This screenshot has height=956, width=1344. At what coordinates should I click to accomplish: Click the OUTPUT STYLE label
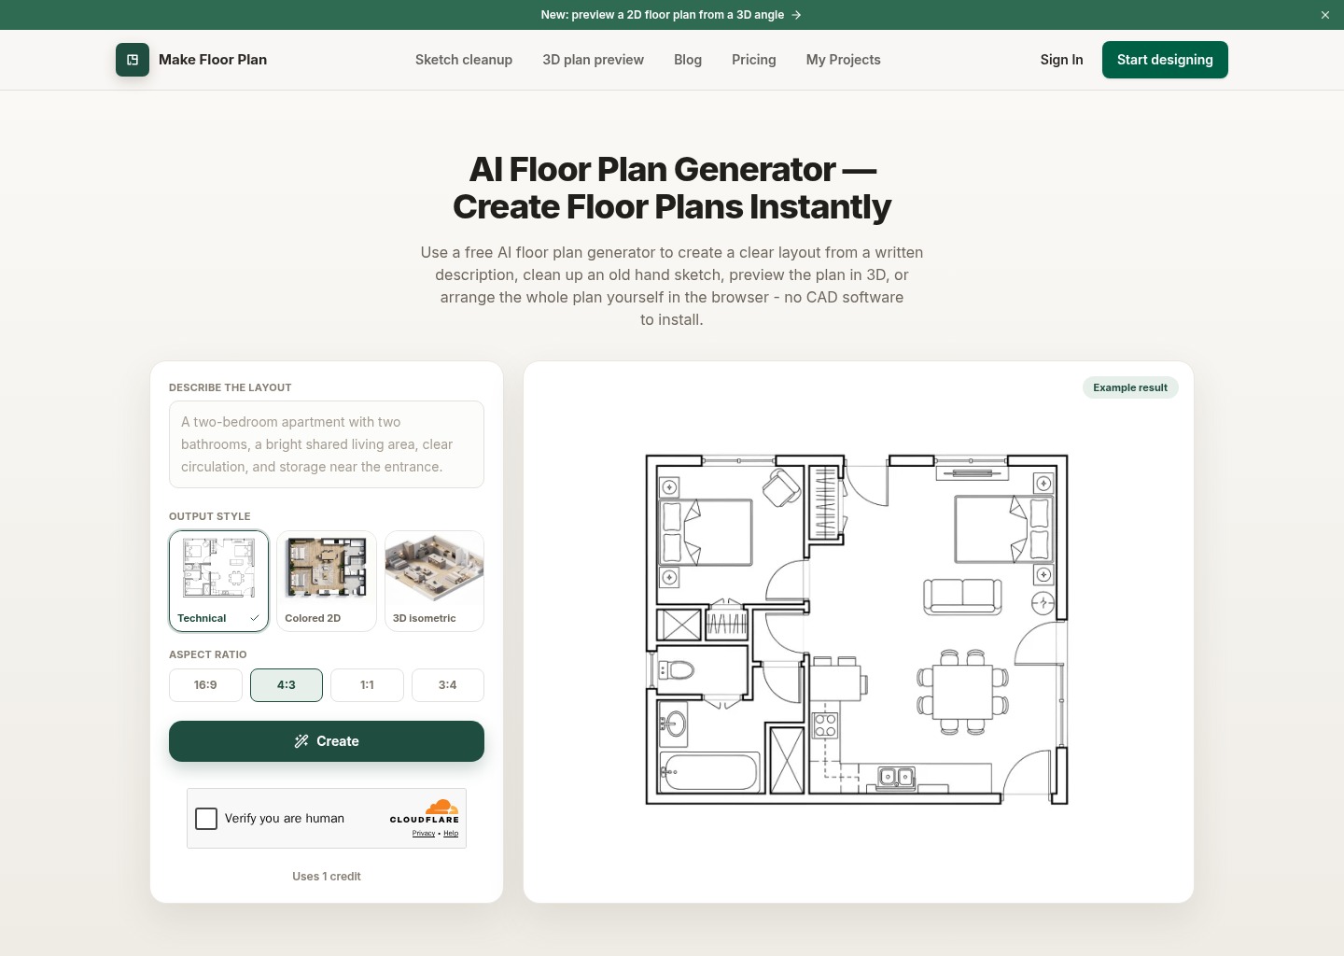(210, 516)
